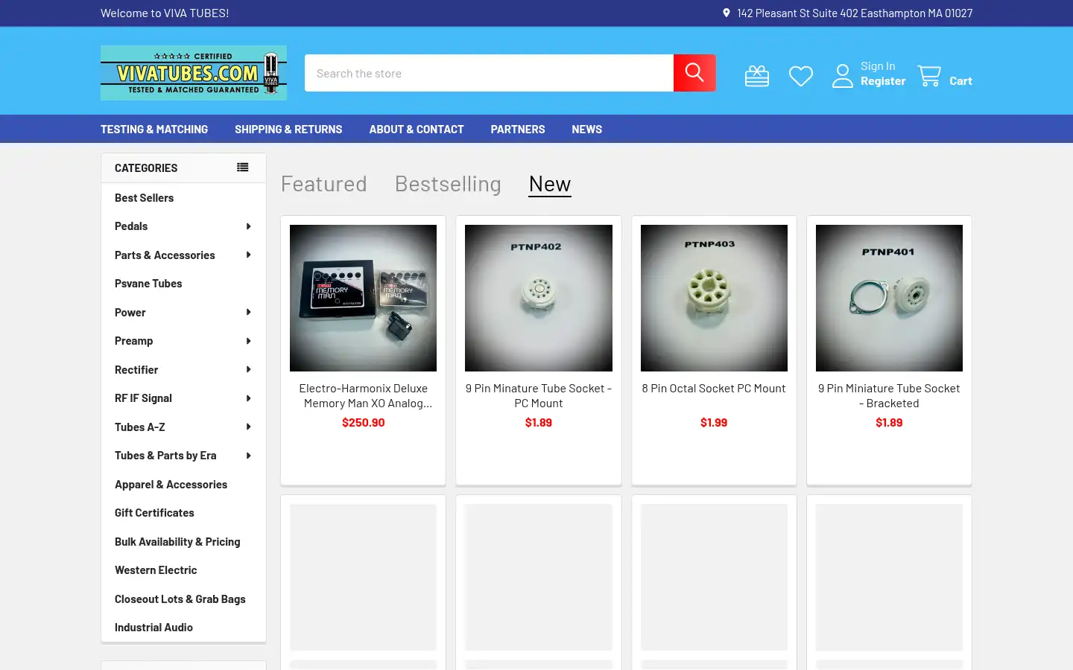Expand the RF IF Signal arrow
The image size is (1073, 670).
248,398
